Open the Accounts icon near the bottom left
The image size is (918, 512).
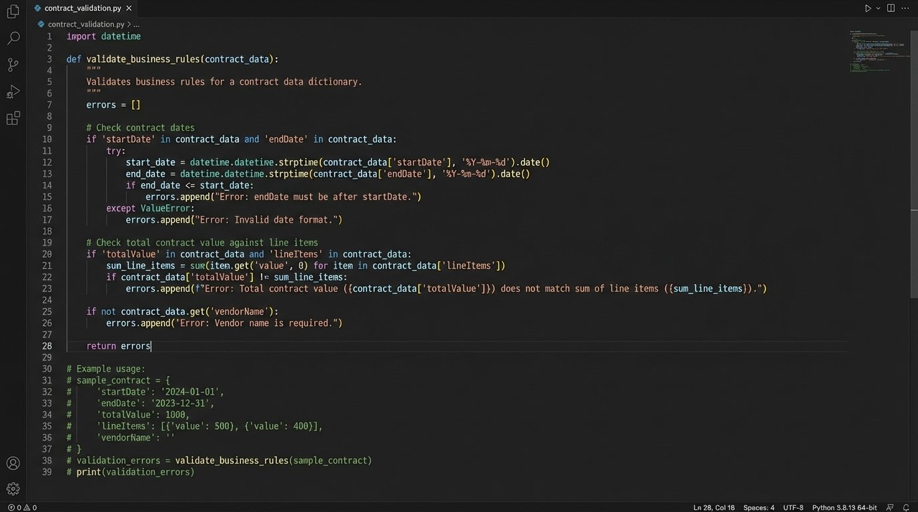click(13, 463)
